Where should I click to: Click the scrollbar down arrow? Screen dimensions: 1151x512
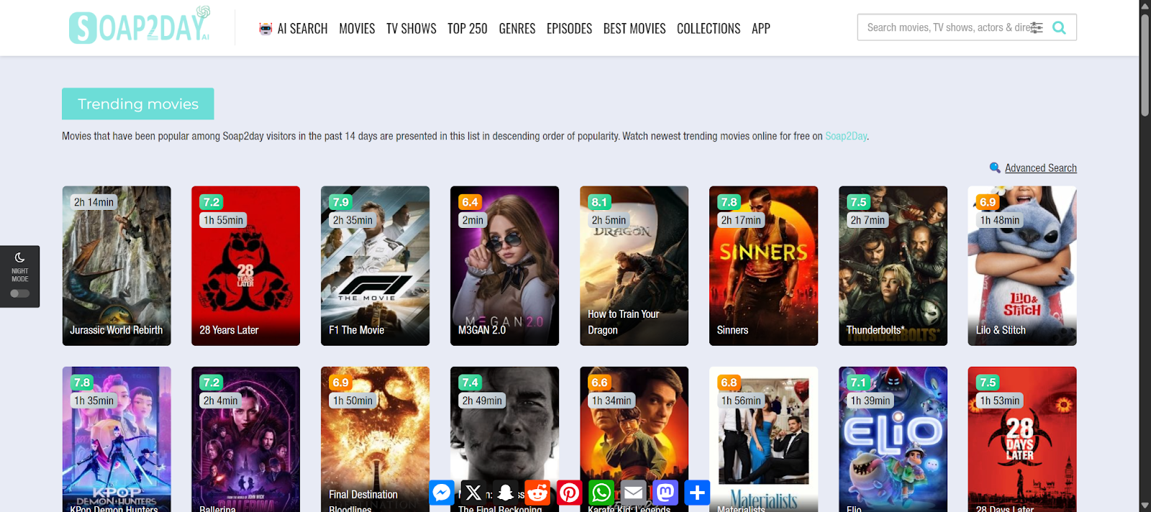coord(1145,506)
